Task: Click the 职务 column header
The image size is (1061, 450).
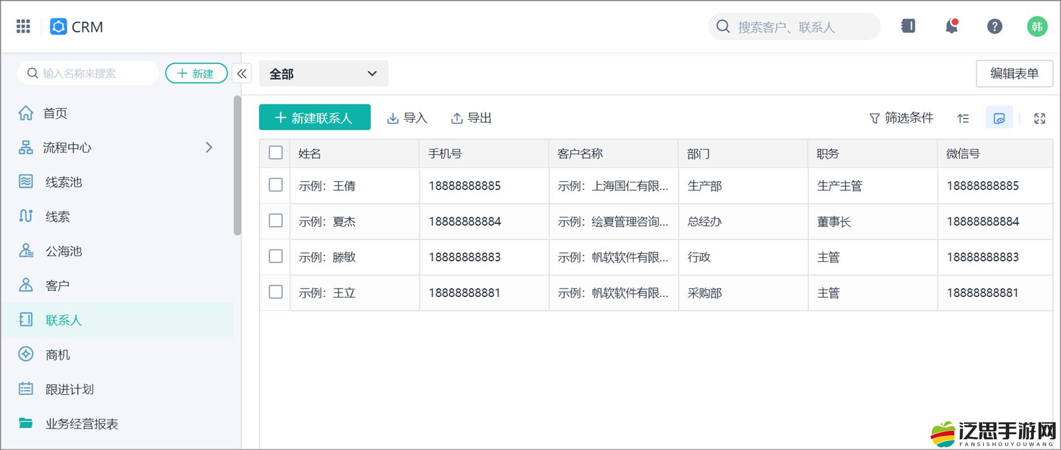Action: 873,154
